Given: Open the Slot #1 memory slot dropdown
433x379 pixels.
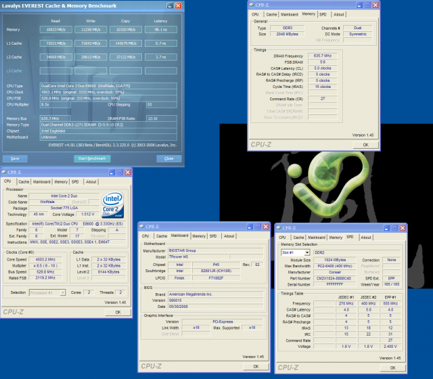Looking at the screenshot, I should (x=306, y=252).
